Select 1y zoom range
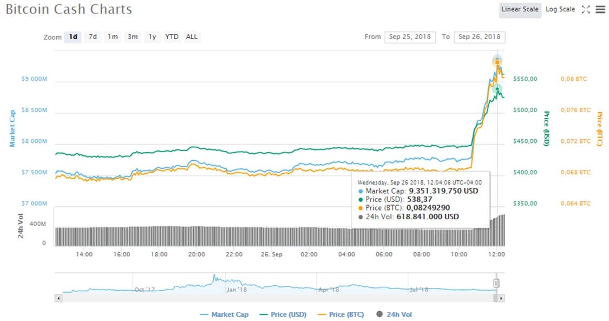Image resolution: width=609 pixels, height=321 pixels. point(152,37)
